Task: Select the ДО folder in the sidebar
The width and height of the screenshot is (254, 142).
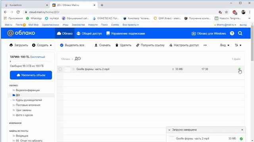Action: pyautogui.click(x=18, y=95)
